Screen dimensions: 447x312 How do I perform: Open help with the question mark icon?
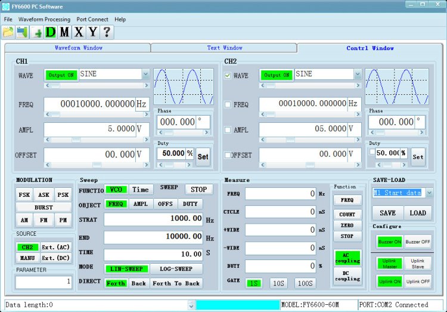pos(107,32)
